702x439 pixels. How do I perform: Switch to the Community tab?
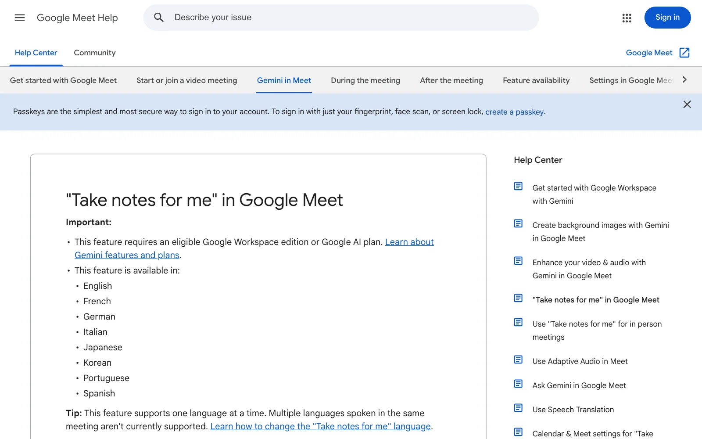(95, 53)
